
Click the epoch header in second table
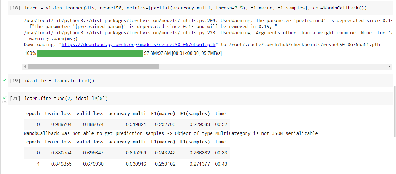tap(33, 142)
